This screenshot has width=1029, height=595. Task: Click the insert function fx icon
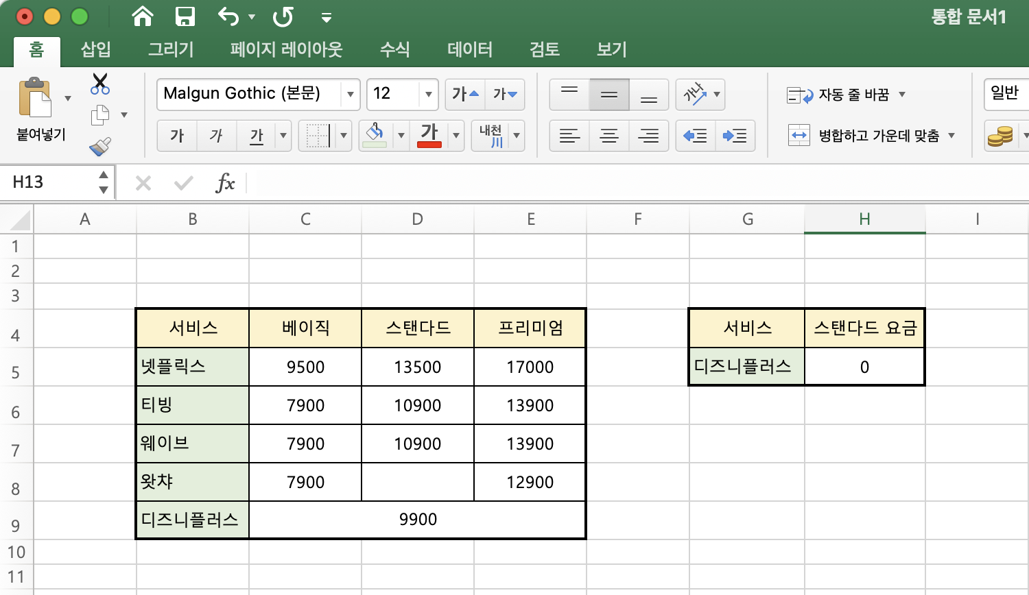(225, 183)
